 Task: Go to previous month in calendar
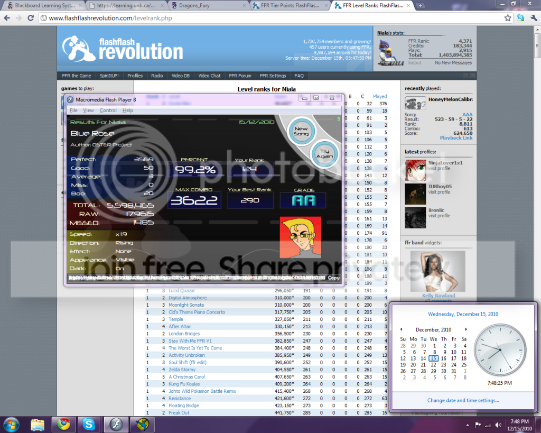tap(401, 329)
